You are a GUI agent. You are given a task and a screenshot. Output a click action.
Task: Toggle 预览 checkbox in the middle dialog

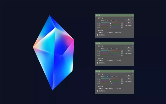click(126, 54)
